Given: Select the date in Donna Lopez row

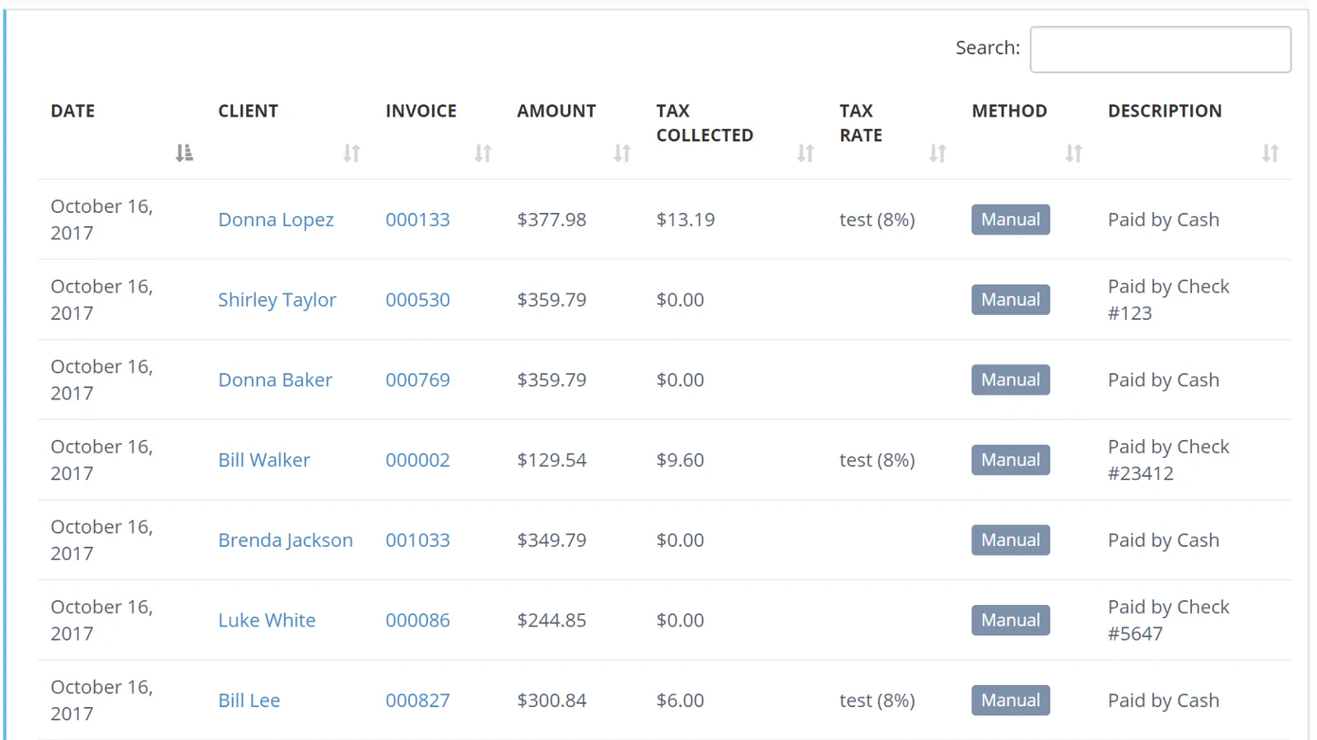Looking at the screenshot, I should pos(102,220).
